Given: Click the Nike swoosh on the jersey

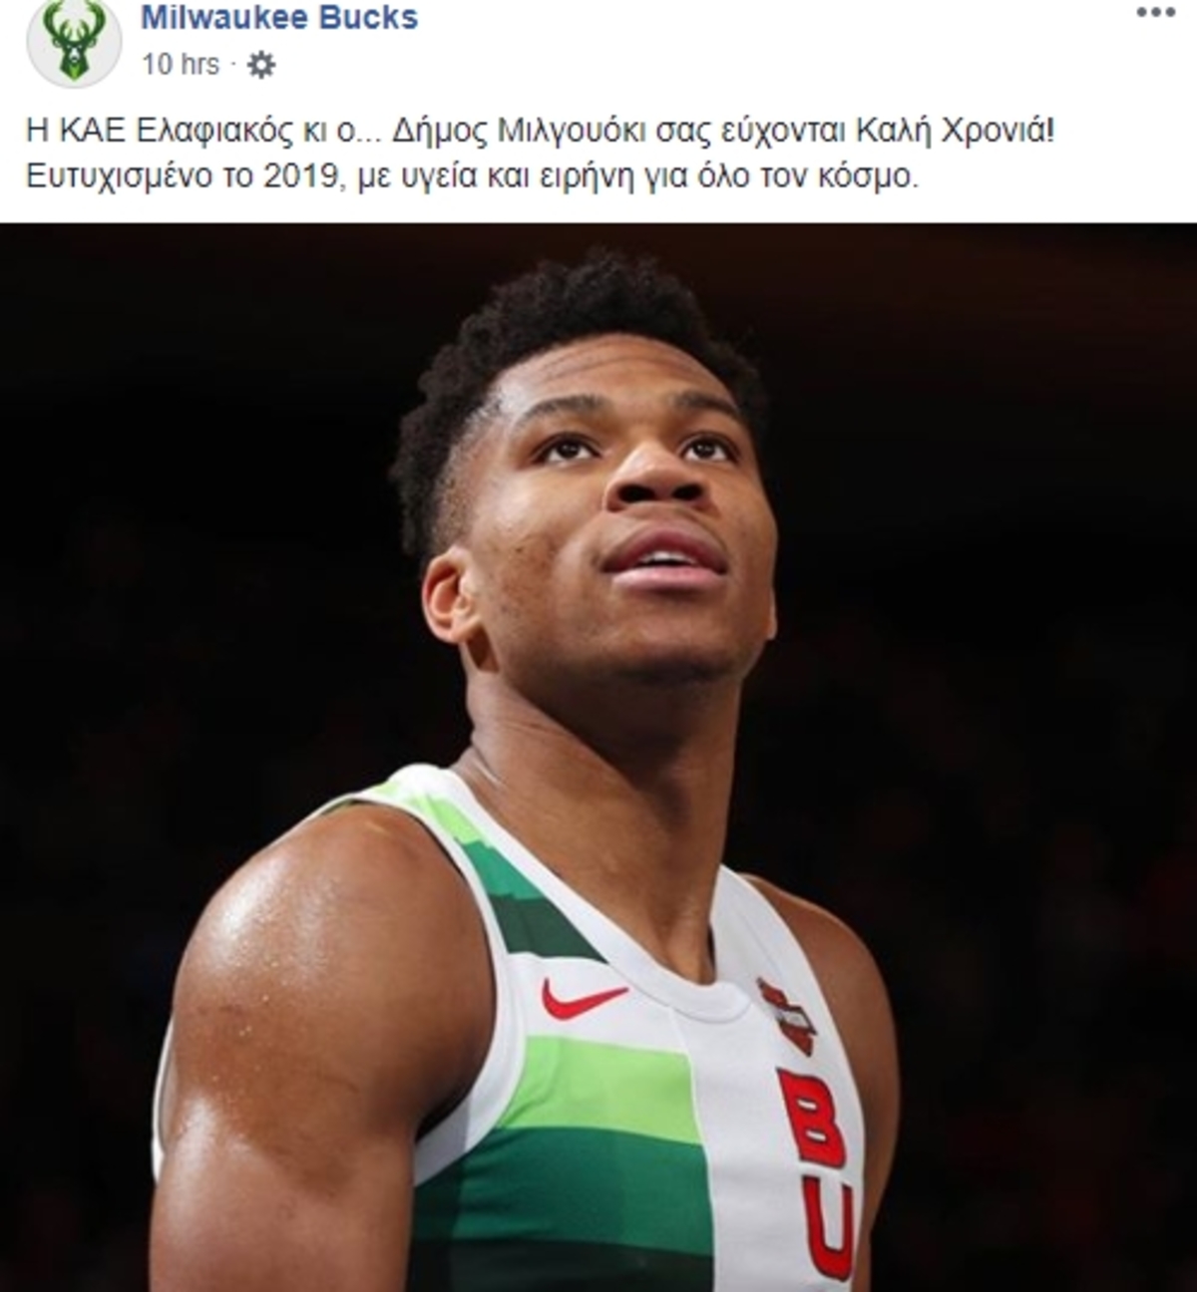Looking at the screenshot, I should tap(583, 998).
